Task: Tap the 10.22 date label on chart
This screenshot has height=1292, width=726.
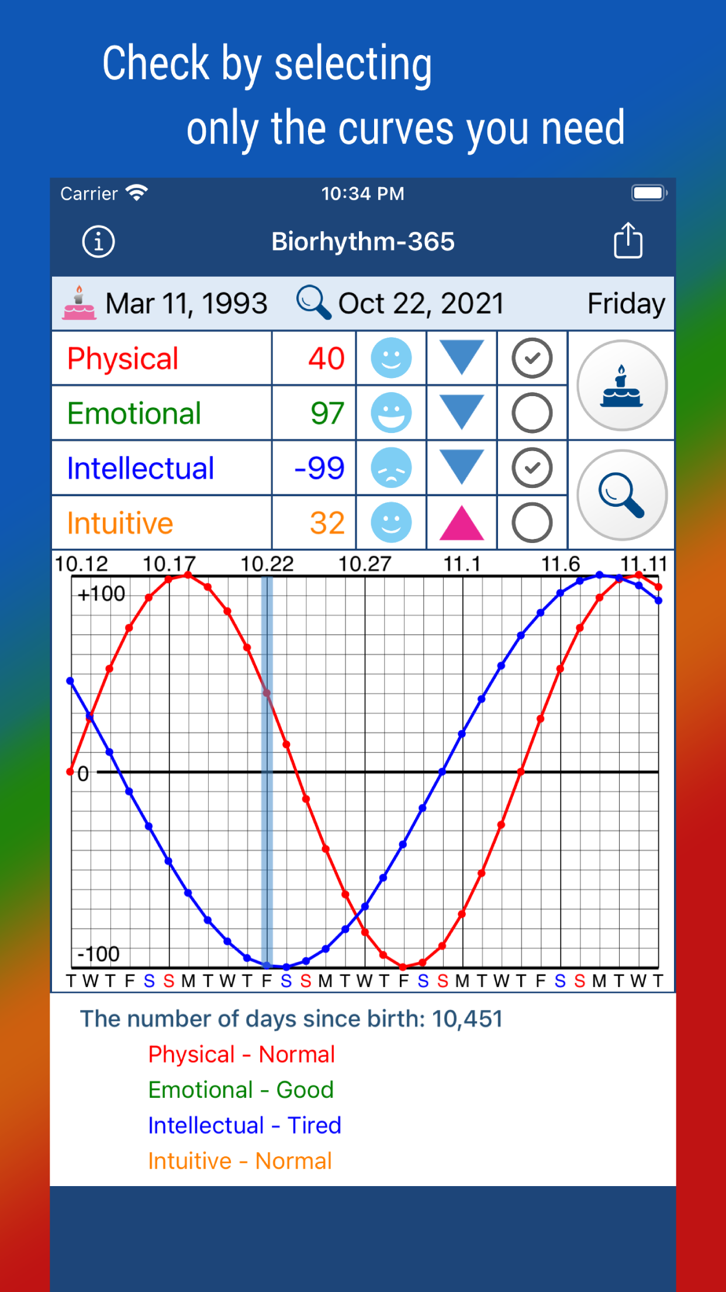Action: (267, 564)
